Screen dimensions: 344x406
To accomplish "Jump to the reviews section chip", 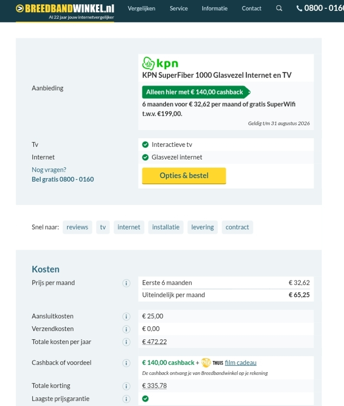I will (x=78, y=227).
